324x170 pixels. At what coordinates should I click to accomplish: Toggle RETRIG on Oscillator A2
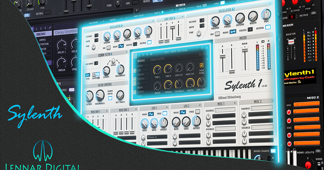point(268,27)
